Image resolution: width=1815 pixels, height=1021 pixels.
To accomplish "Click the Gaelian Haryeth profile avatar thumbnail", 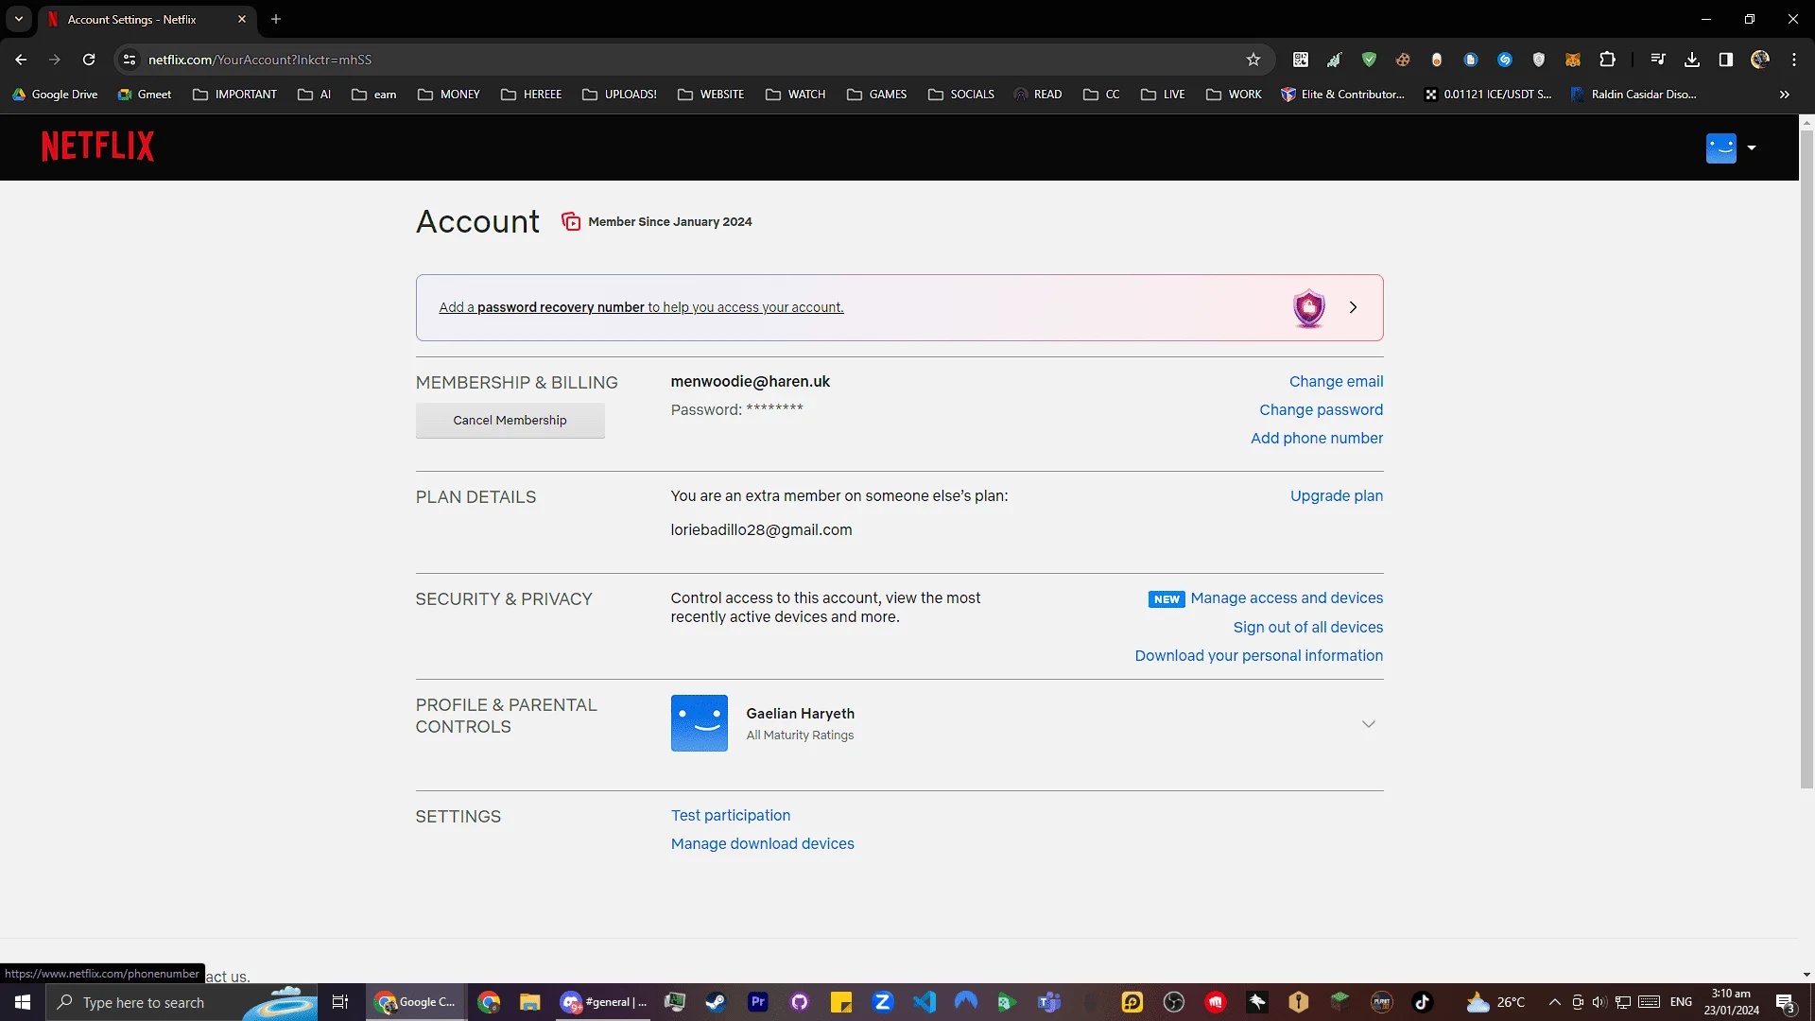I will point(700,724).
